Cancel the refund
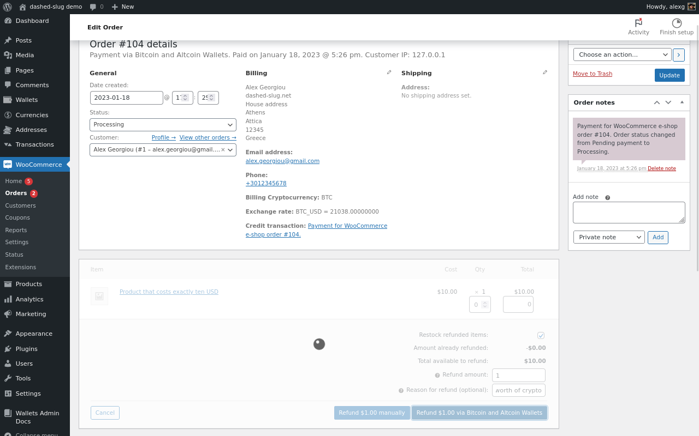 coord(105,413)
